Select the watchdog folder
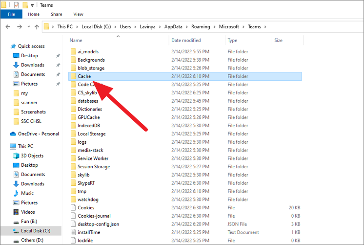 tap(88, 200)
